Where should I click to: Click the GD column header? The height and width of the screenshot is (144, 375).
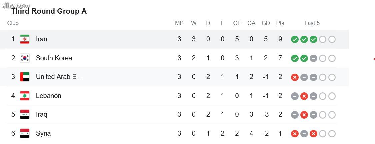(x=266, y=23)
